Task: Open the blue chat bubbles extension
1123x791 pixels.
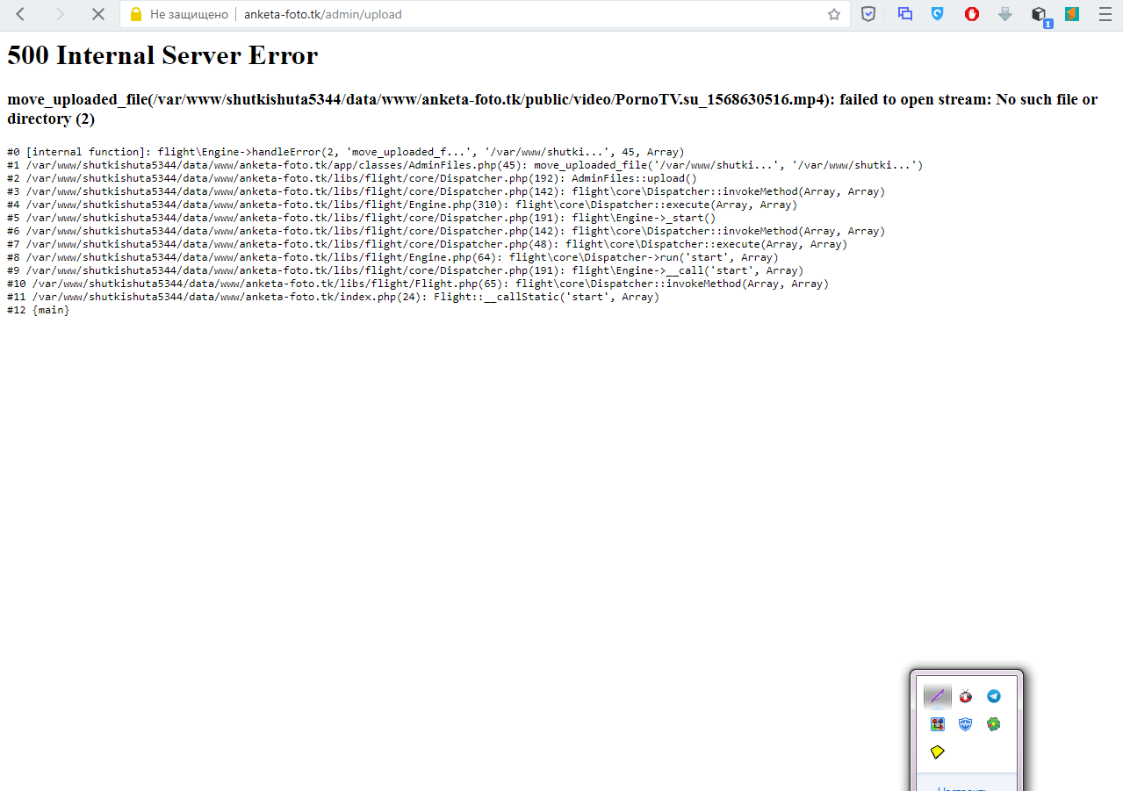Action: click(x=904, y=14)
